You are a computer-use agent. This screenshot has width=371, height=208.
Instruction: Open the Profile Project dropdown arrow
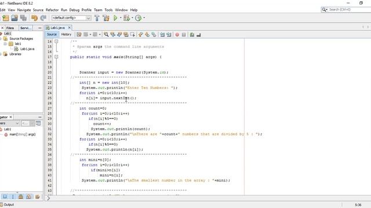tap(144, 18)
